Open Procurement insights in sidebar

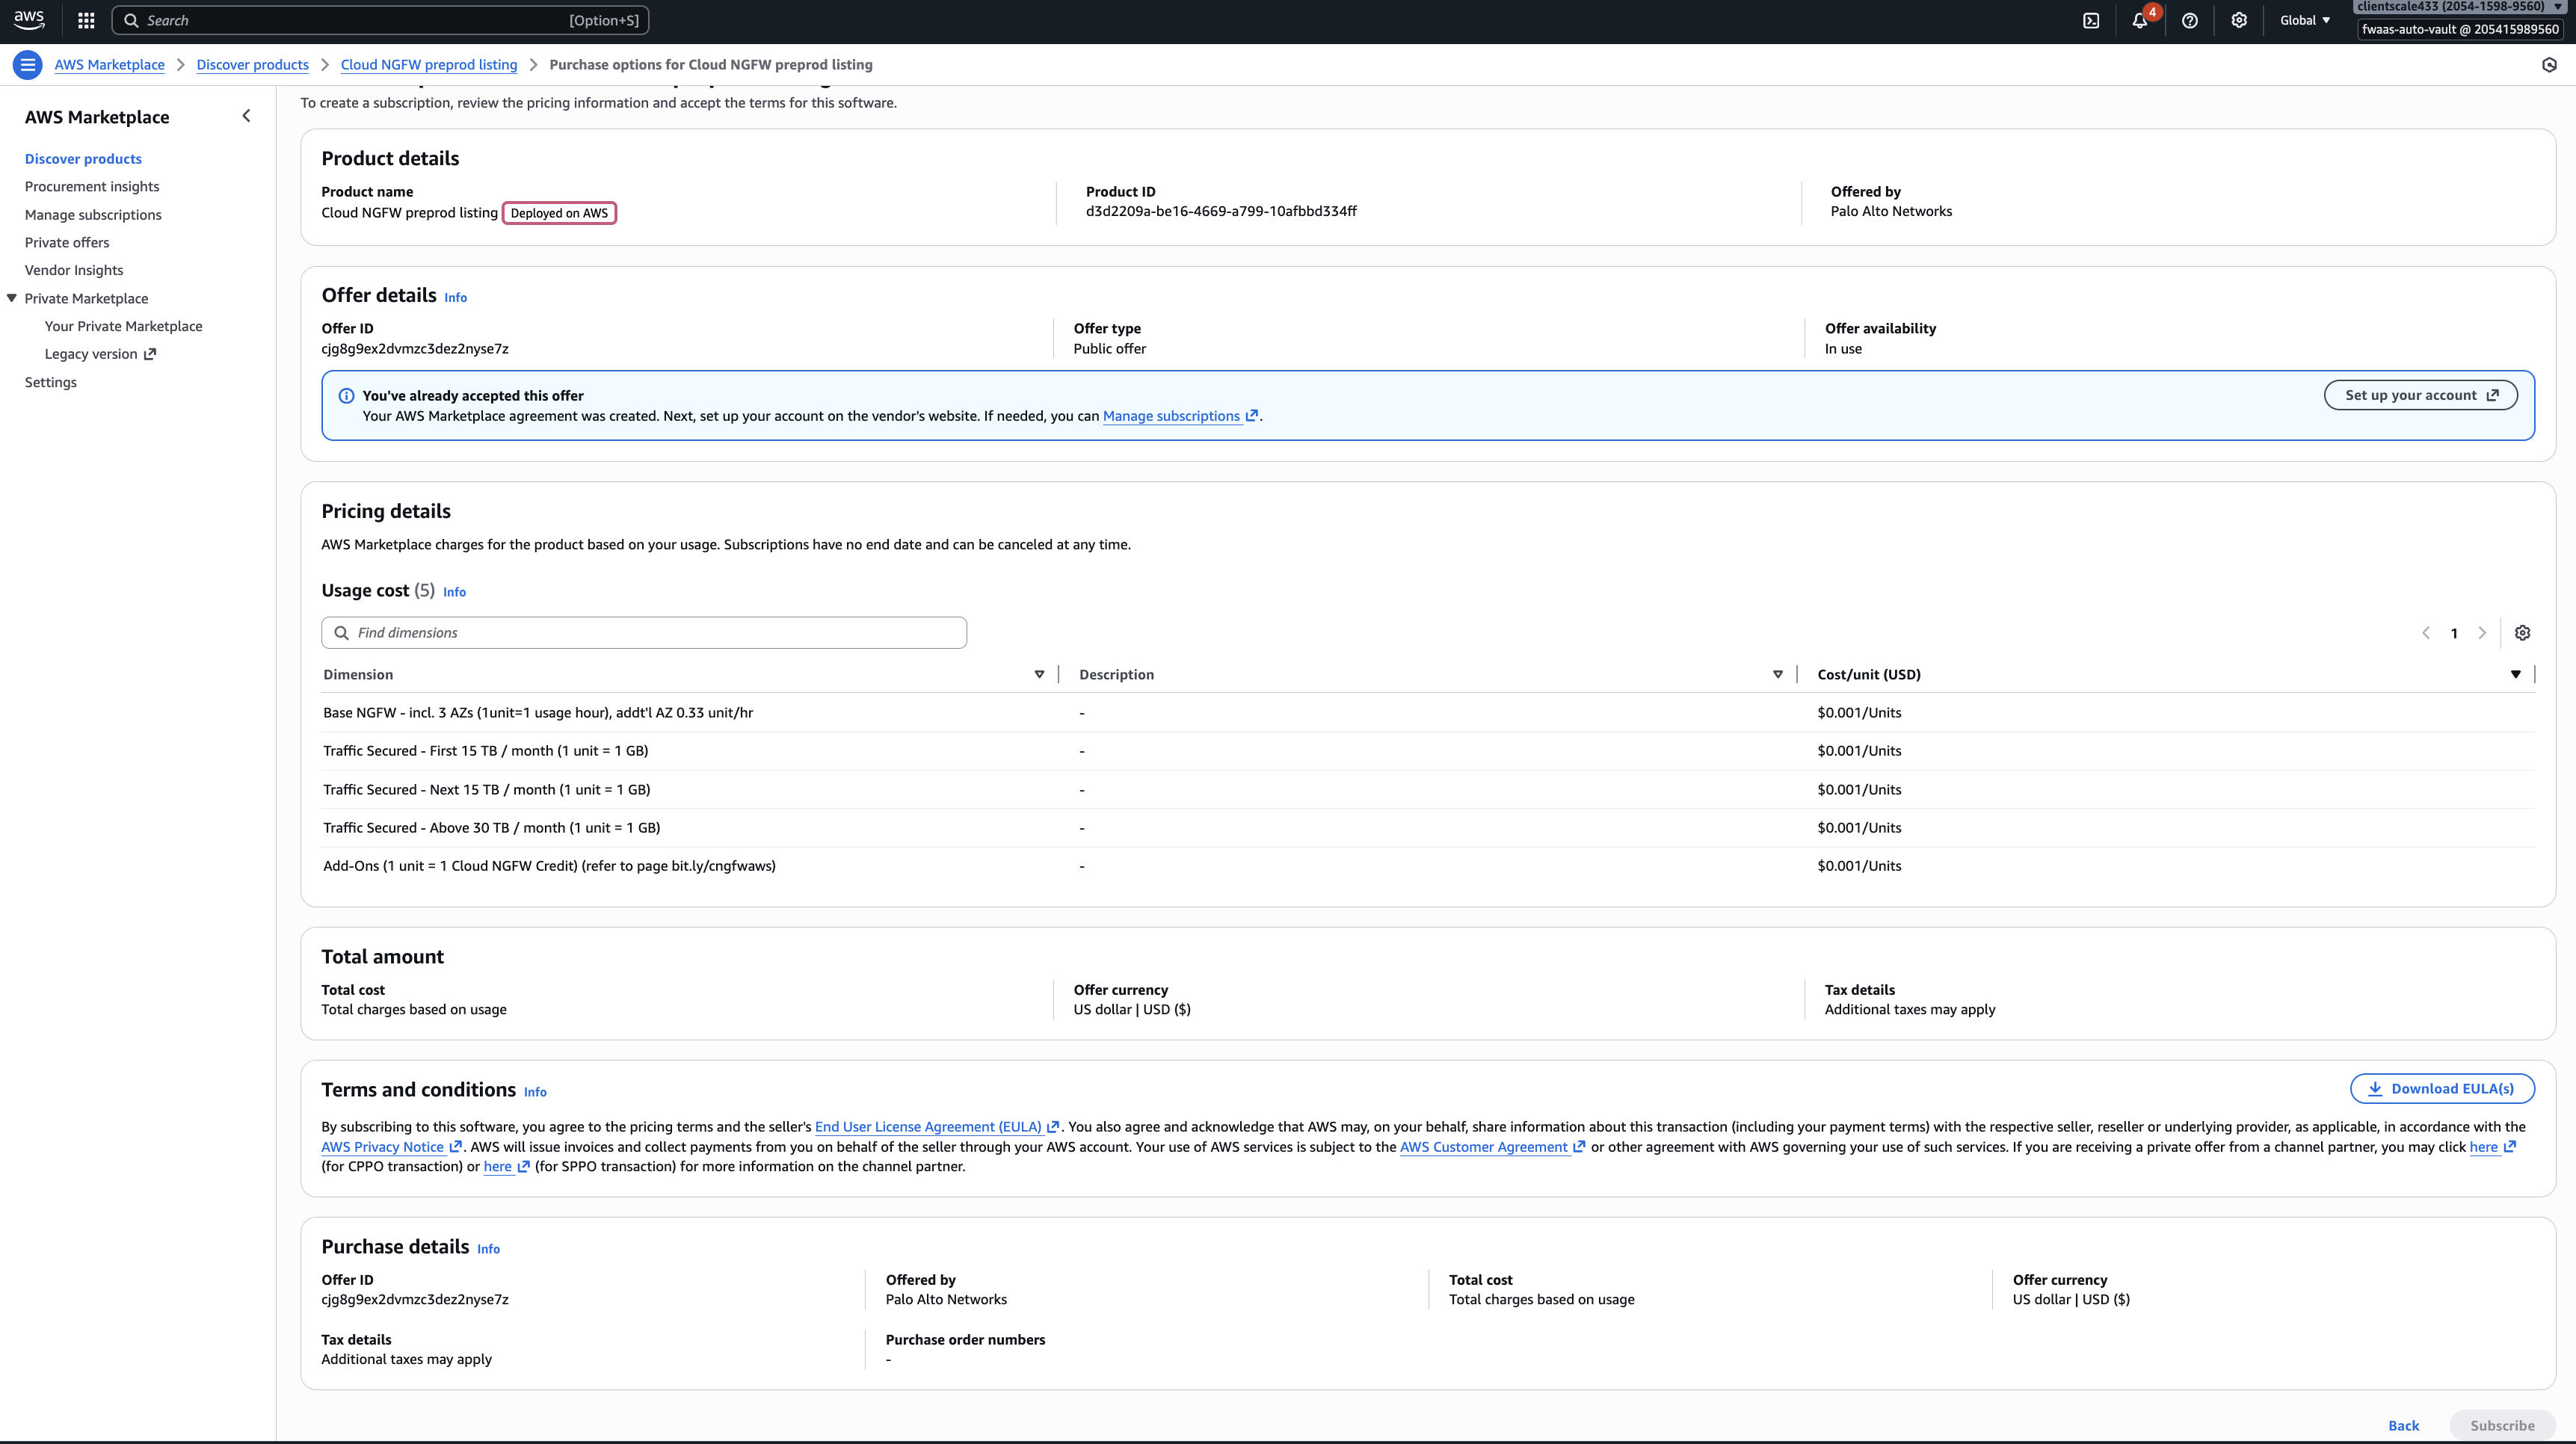pyautogui.click(x=92, y=187)
